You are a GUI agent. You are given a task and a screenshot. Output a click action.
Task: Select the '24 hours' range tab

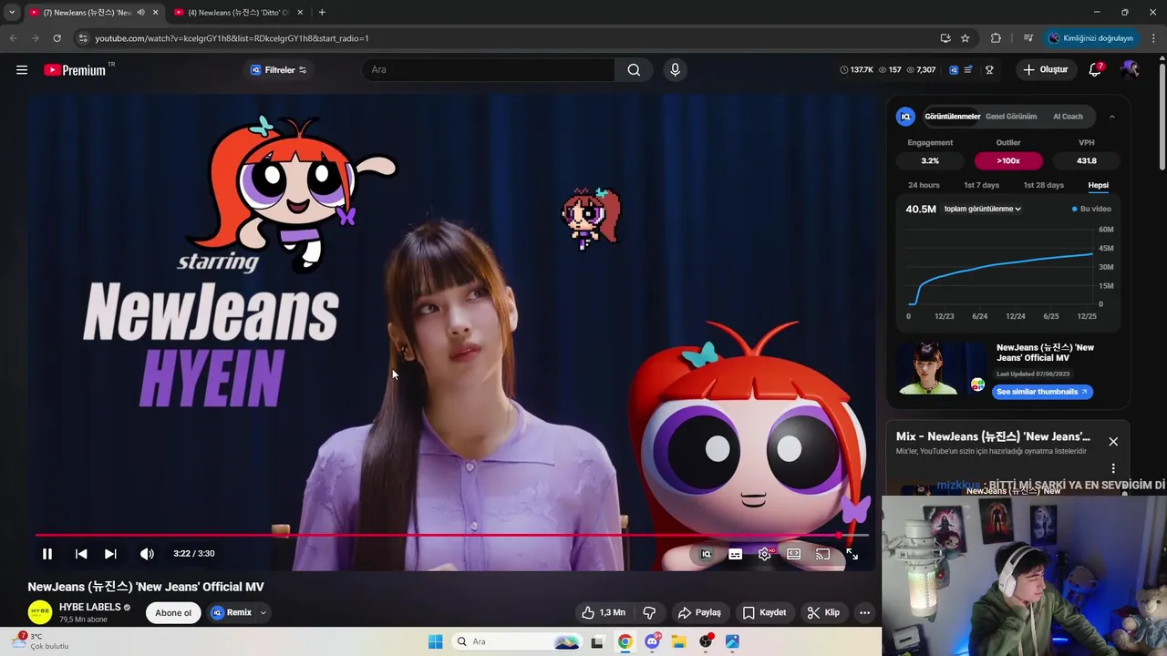click(924, 185)
